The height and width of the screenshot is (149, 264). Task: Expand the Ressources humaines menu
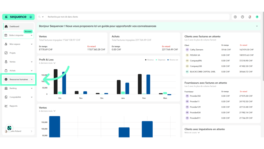click(18, 79)
